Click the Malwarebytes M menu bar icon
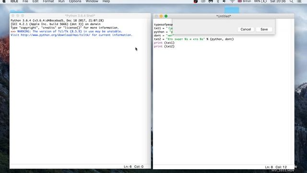The image size is (307, 173). 211,1
